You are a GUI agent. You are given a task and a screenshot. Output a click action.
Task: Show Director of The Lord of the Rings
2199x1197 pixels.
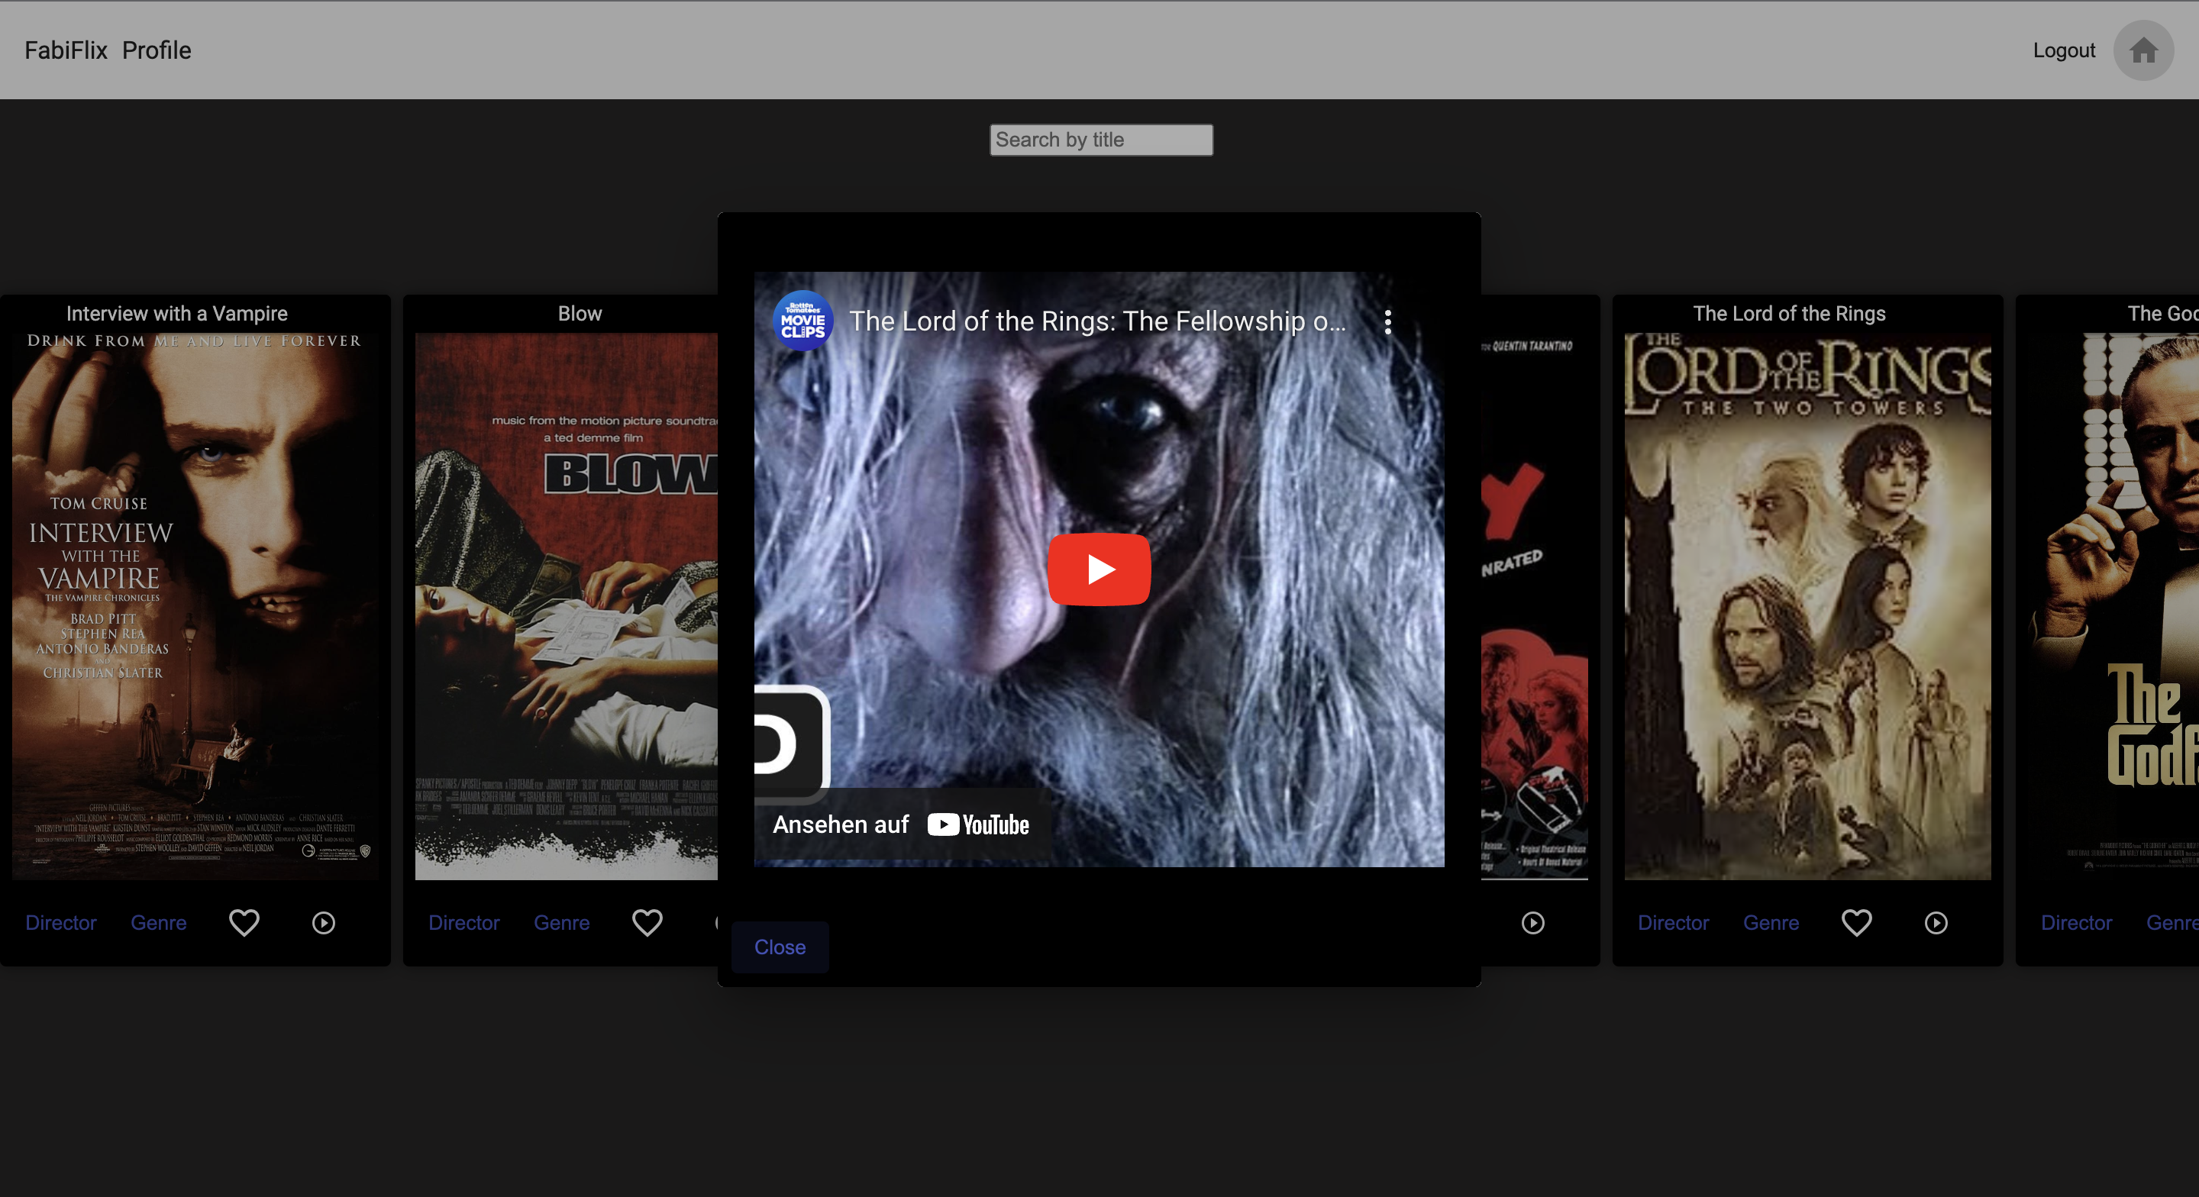click(1672, 922)
